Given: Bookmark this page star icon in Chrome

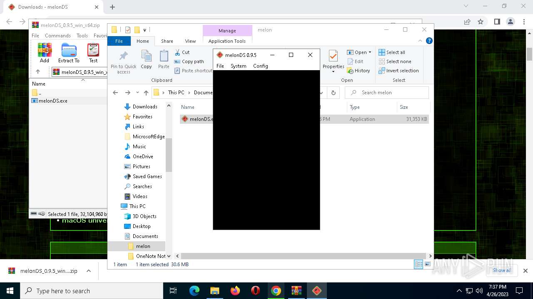Looking at the screenshot, I should pyautogui.click(x=481, y=22).
